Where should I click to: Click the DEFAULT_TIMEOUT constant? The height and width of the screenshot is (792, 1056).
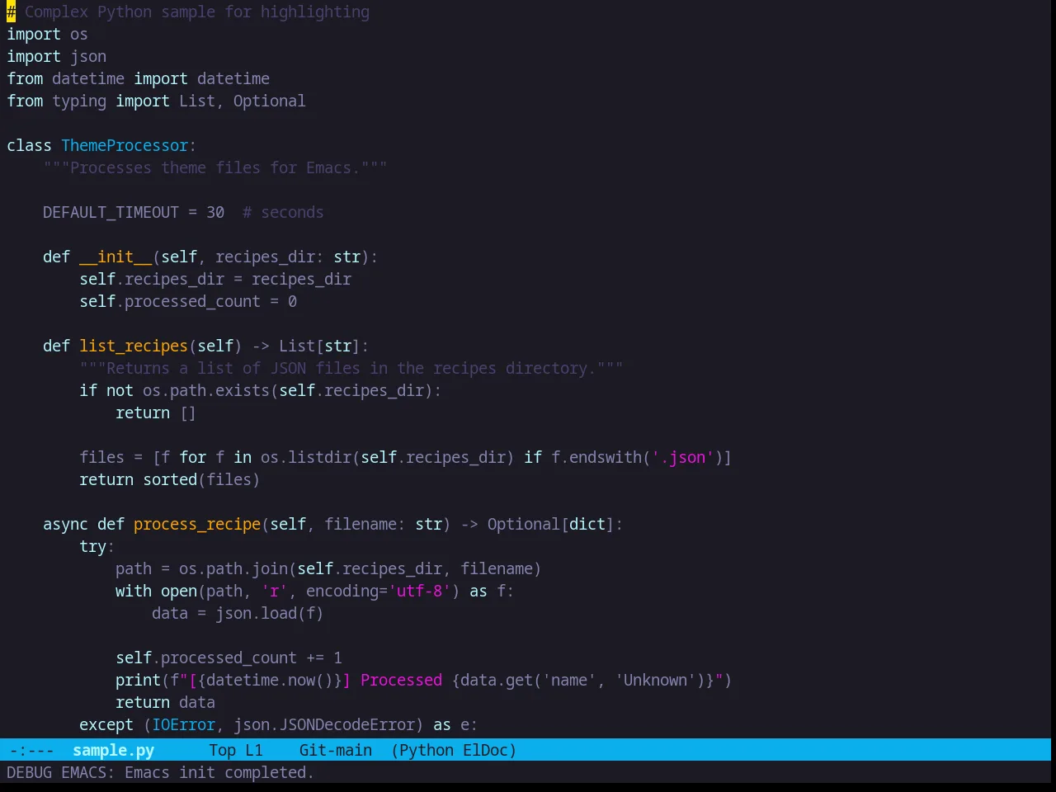[x=111, y=212]
